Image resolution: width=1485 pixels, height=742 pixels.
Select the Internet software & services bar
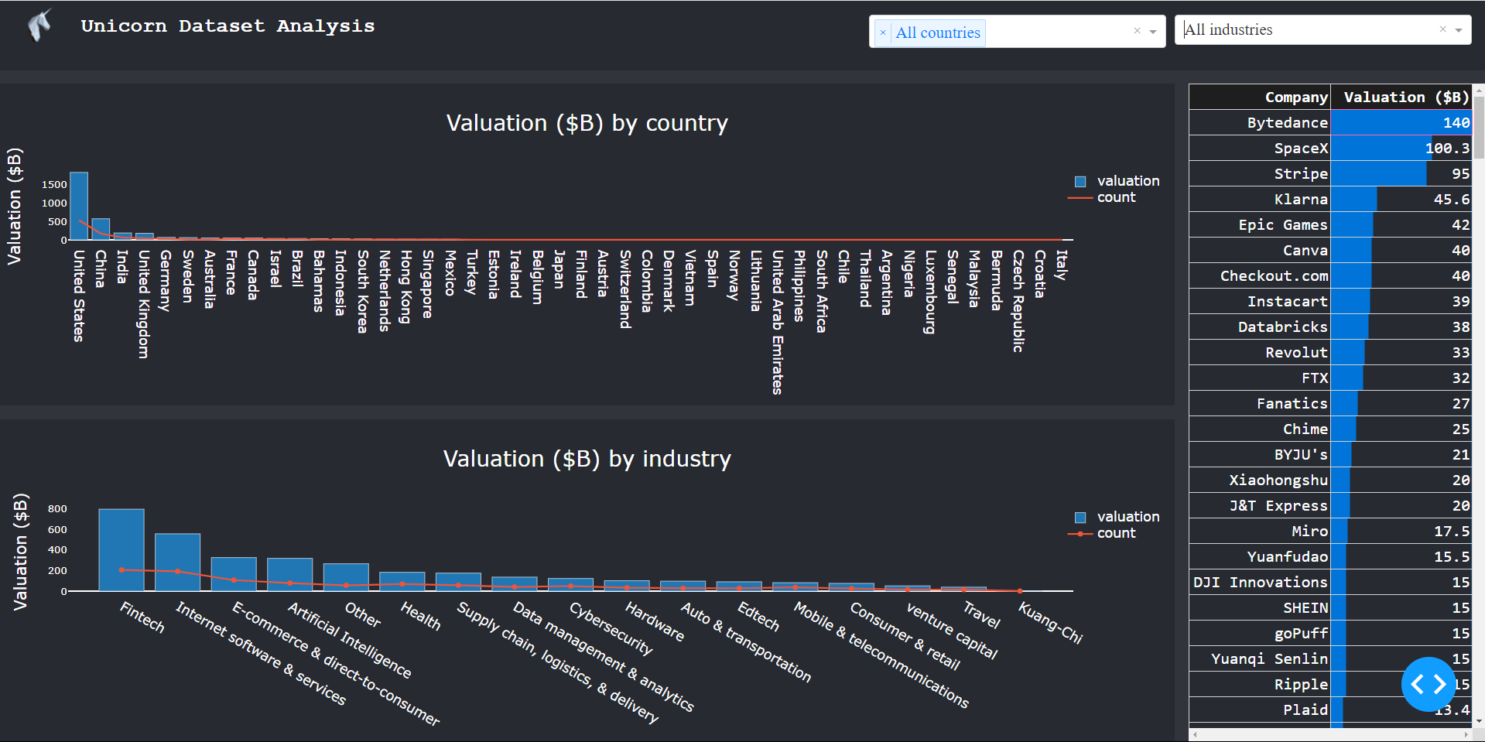click(177, 562)
